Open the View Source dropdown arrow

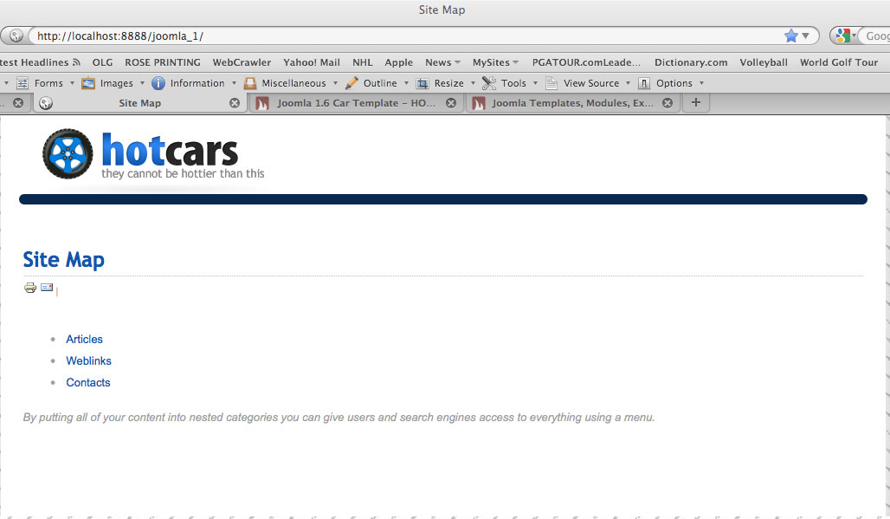tap(628, 83)
